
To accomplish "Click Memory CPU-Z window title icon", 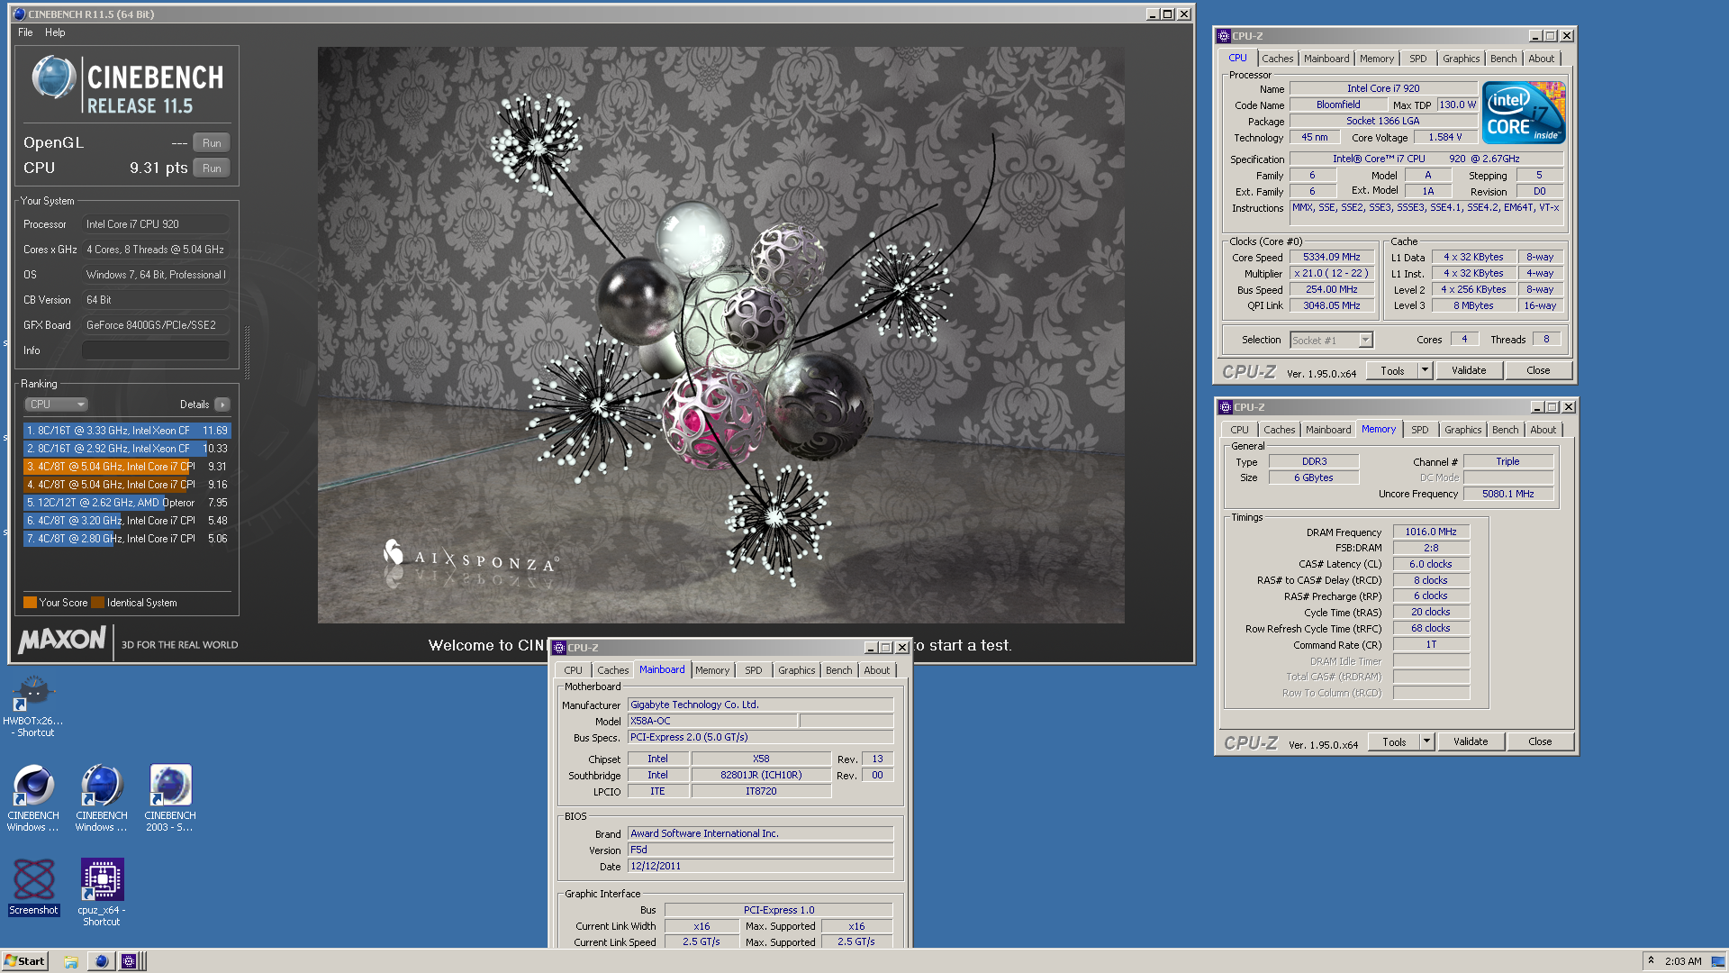I will (x=1226, y=407).
